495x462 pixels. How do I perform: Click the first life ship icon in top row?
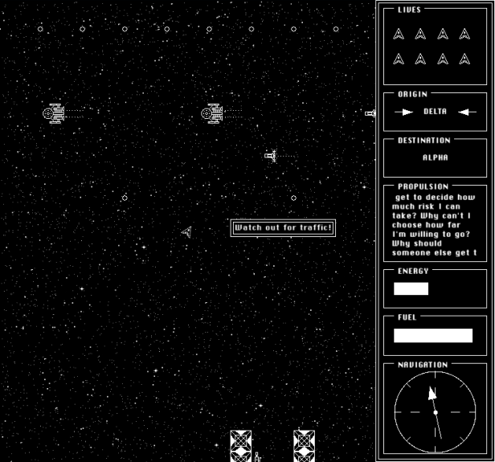click(x=399, y=34)
